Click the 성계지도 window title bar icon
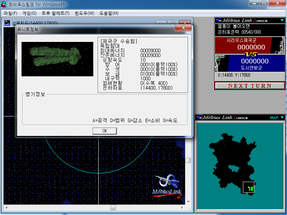The height and width of the screenshot is (215, 287). click(x=7, y=23)
